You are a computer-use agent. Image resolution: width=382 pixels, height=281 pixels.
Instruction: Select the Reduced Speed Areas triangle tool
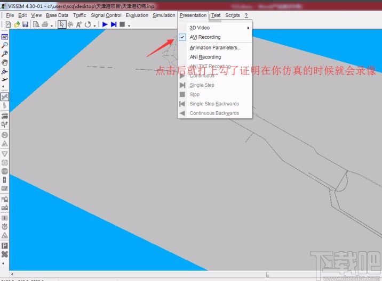[x=5, y=144]
